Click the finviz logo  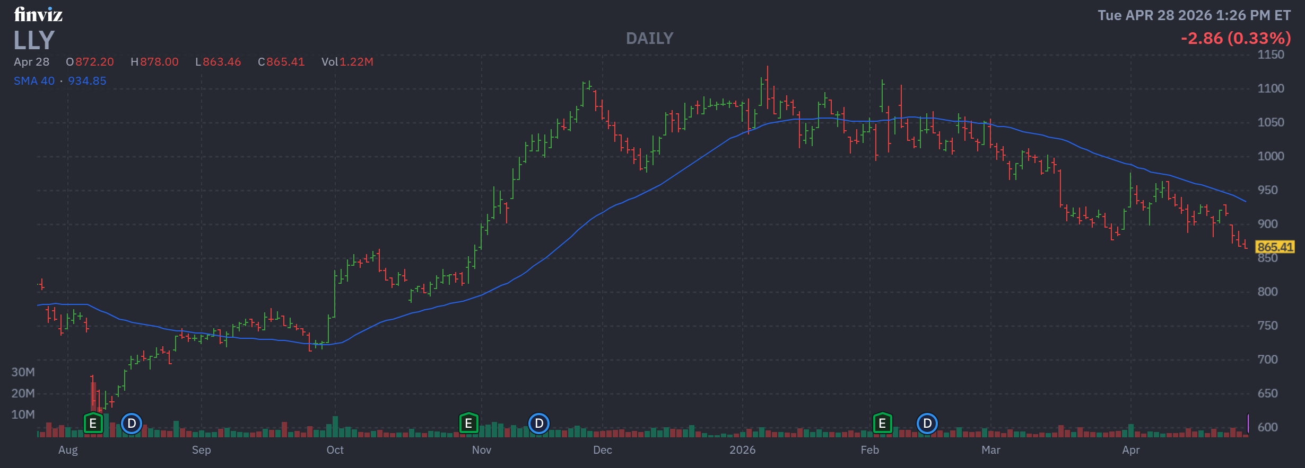tap(38, 15)
